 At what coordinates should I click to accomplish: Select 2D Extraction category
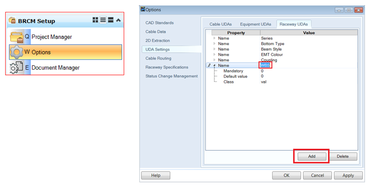158,40
